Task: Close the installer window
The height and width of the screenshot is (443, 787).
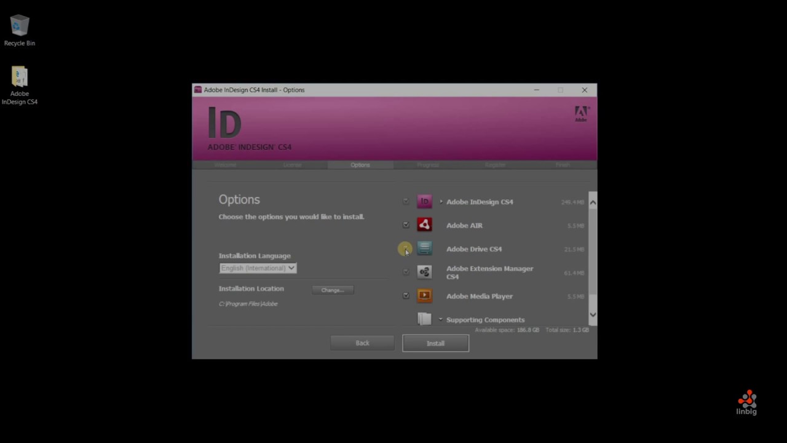Action: click(585, 90)
